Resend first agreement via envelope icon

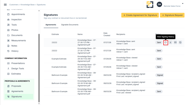point(175,42)
